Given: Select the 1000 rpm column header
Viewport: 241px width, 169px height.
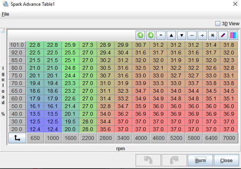Looking at the screenshot, I should pos(53,138).
